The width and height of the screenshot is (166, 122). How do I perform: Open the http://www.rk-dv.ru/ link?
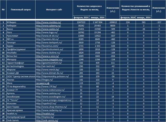47,36
